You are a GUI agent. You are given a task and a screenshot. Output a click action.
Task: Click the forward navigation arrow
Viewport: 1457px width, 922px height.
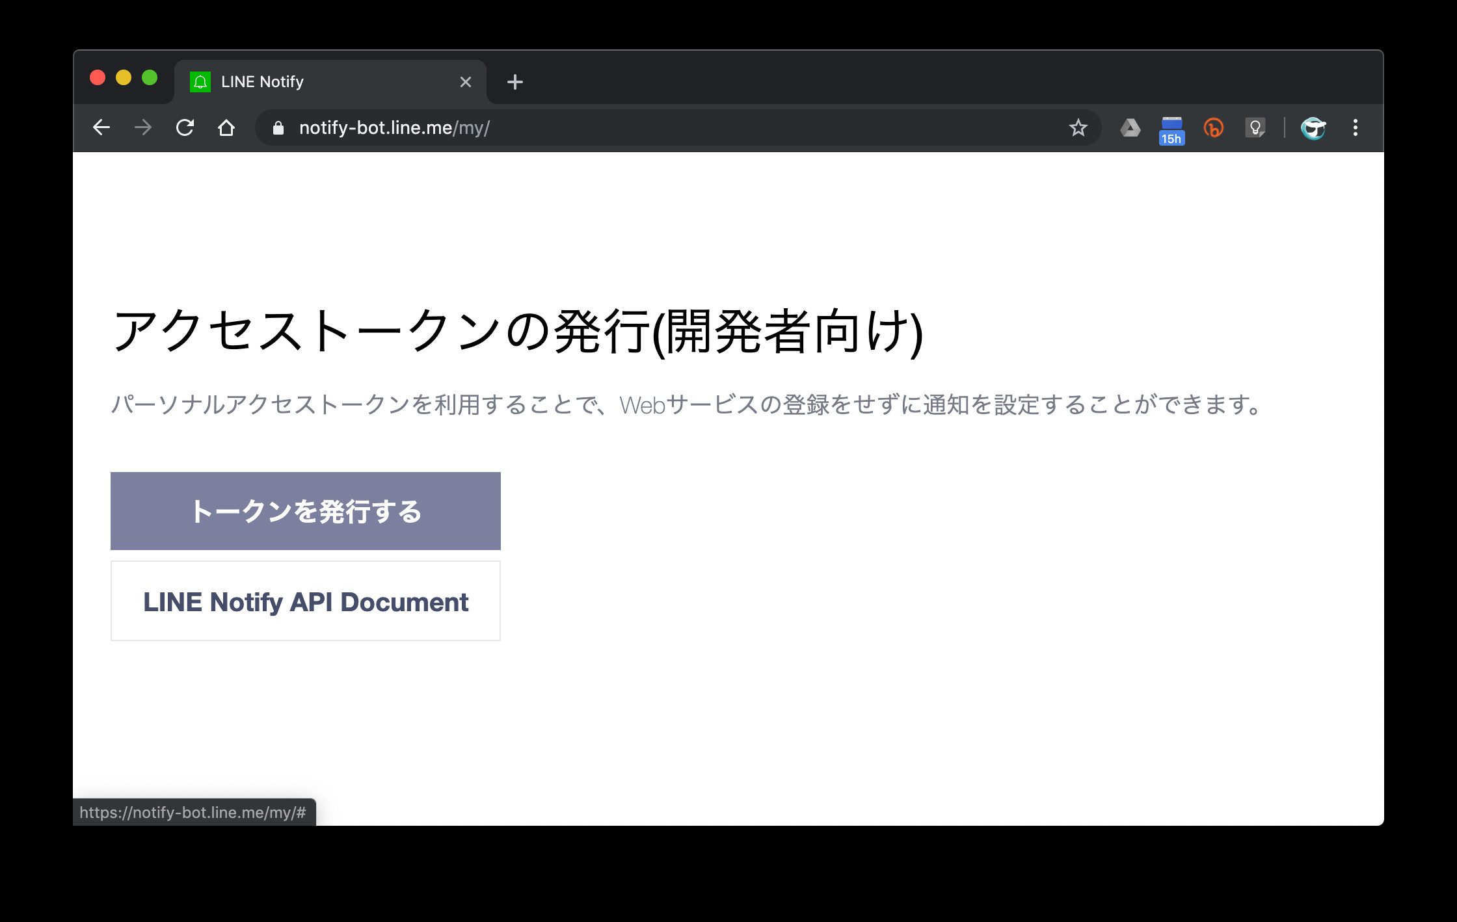(x=143, y=127)
